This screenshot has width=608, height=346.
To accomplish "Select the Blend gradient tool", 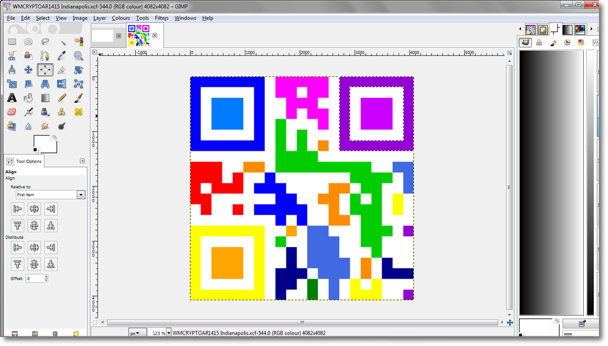I will click(45, 98).
